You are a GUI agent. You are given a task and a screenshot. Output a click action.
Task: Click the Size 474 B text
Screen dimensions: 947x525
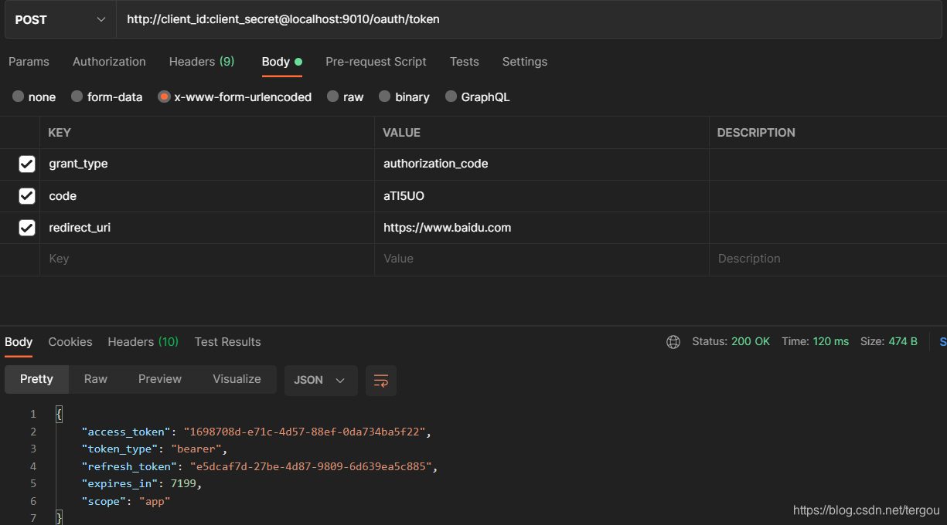[889, 341]
